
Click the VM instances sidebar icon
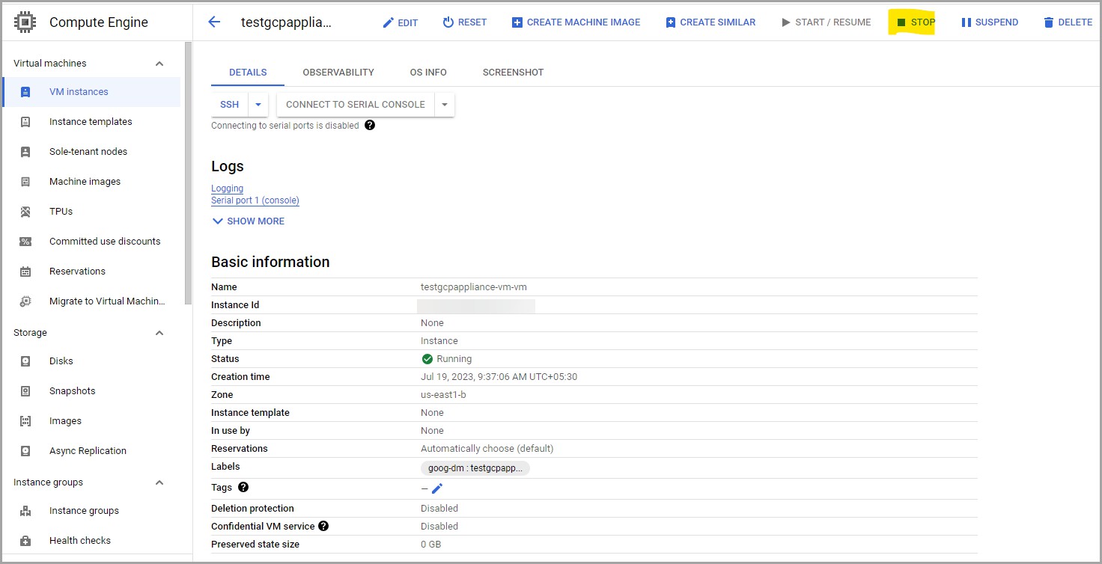point(25,92)
